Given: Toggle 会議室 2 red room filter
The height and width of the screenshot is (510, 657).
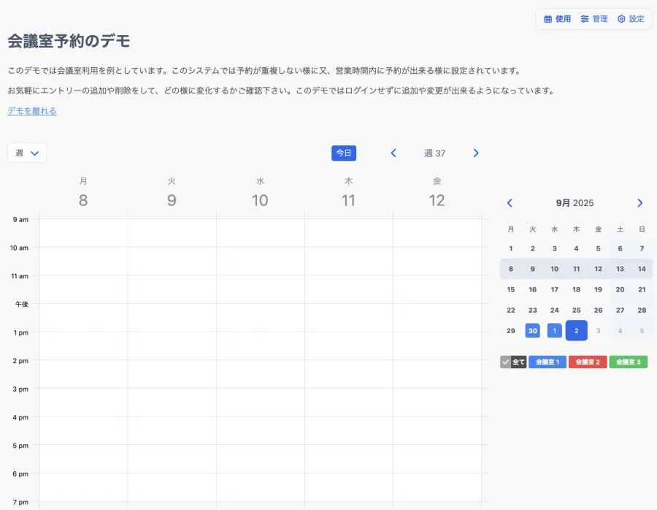Looking at the screenshot, I should (588, 362).
